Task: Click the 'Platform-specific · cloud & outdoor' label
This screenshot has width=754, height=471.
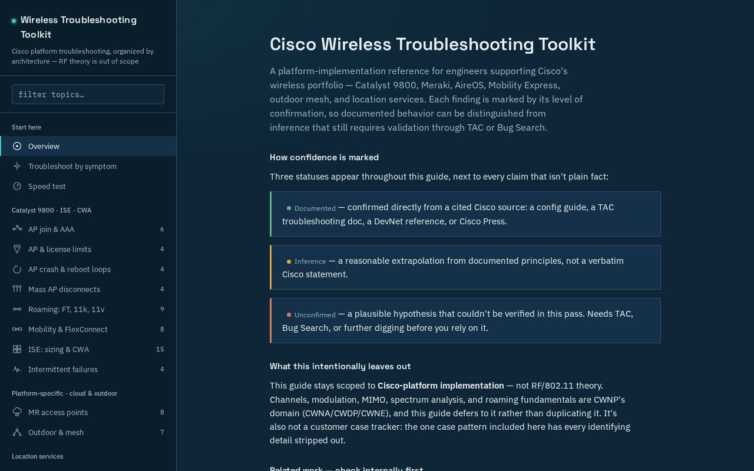Action: [64, 393]
